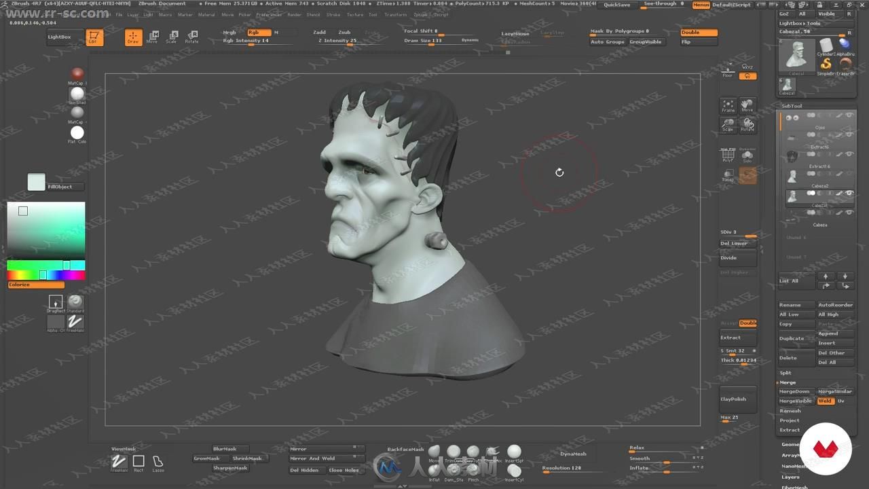Viewport: 869px width, 489px height.
Task: Click the QuickSave button
Action: (x=616, y=5)
